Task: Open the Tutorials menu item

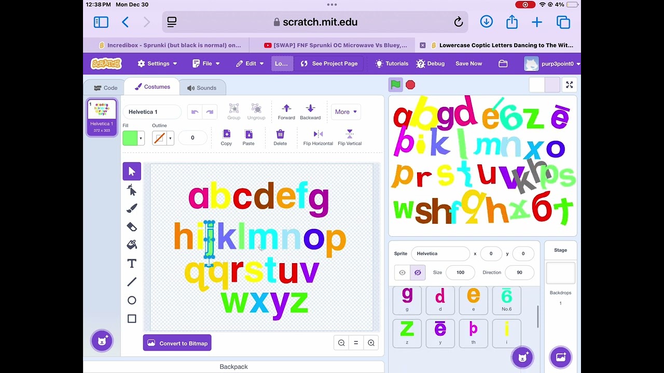Action: 392,64
